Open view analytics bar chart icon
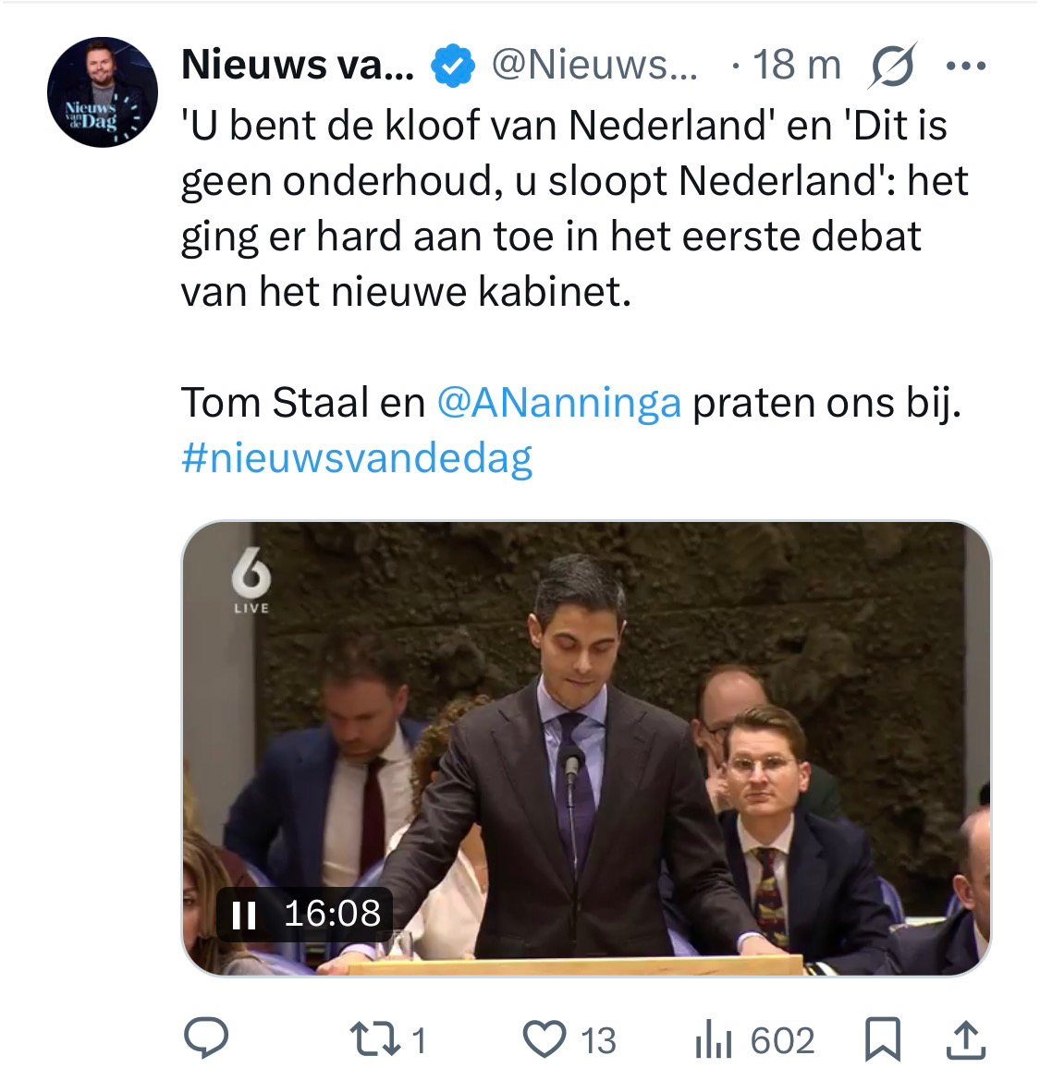Viewport: 1040px width, 1080px height. [713, 1039]
